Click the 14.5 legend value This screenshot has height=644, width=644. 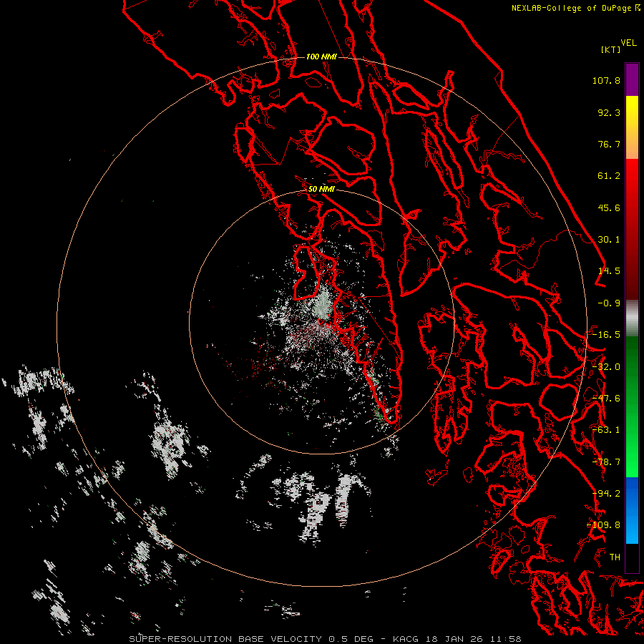(x=609, y=271)
